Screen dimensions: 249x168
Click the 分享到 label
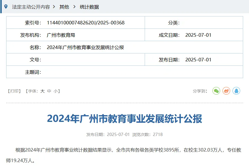(x=200, y=91)
